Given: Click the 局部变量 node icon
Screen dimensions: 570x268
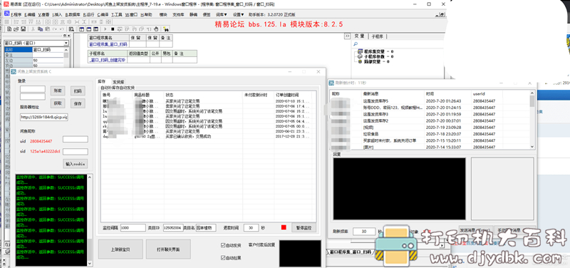Looking at the screenshot, I should (x=361, y=61).
